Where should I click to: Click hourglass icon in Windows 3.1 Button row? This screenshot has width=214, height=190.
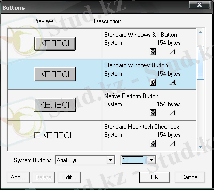tap(153, 52)
